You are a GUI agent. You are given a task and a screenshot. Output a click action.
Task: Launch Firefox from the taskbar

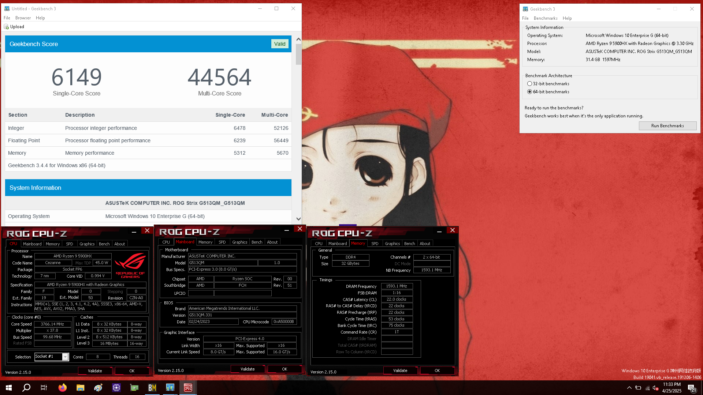pyautogui.click(x=63, y=388)
